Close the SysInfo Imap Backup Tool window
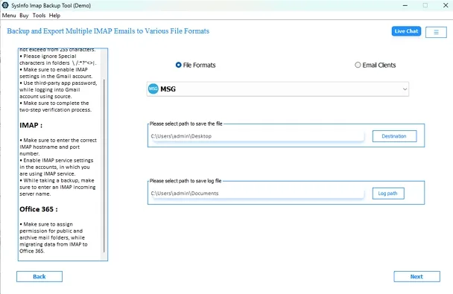This screenshot has width=453, height=294. (446, 5)
